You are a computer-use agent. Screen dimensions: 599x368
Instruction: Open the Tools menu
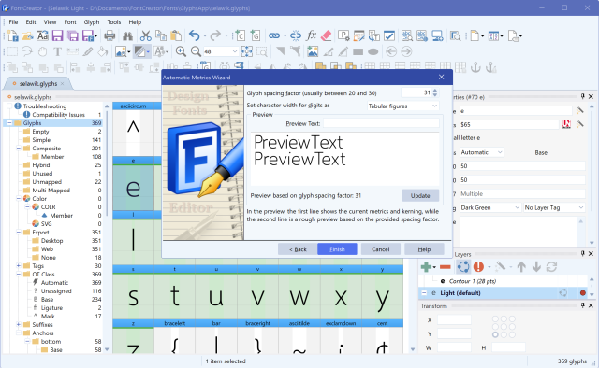click(x=114, y=22)
